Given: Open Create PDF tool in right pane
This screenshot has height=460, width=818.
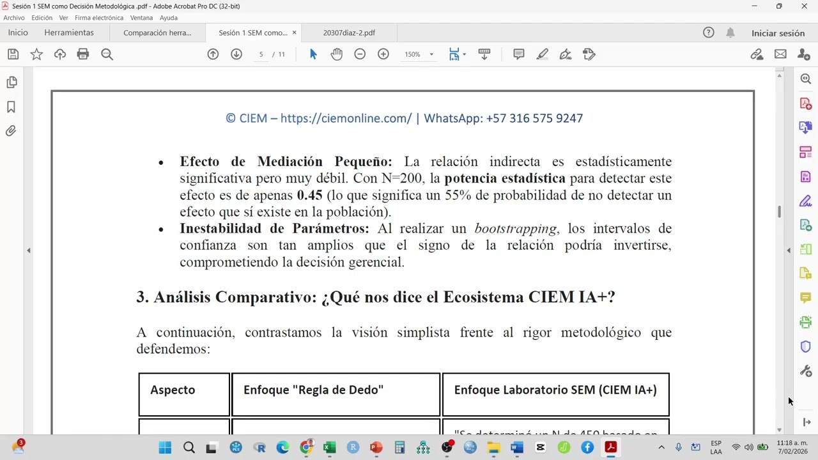Looking at the screenshot, I should click(806, 103).
